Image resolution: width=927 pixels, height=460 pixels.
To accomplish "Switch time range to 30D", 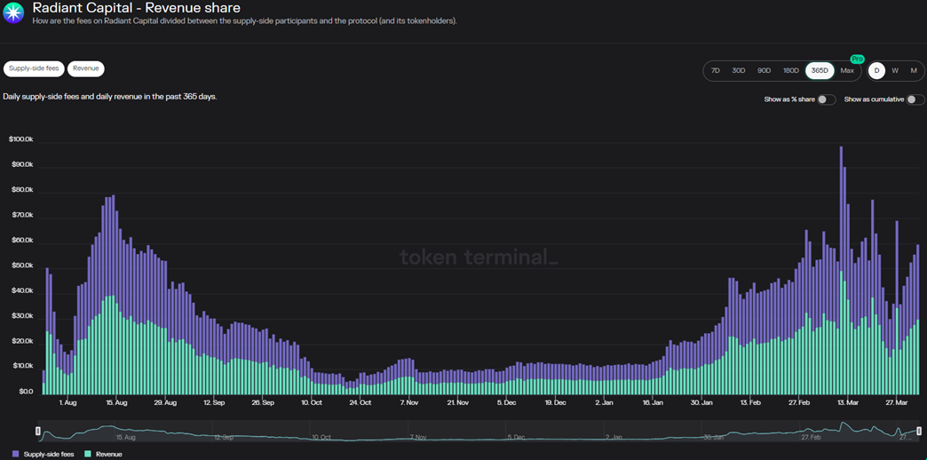I will [x=738, y=71].
